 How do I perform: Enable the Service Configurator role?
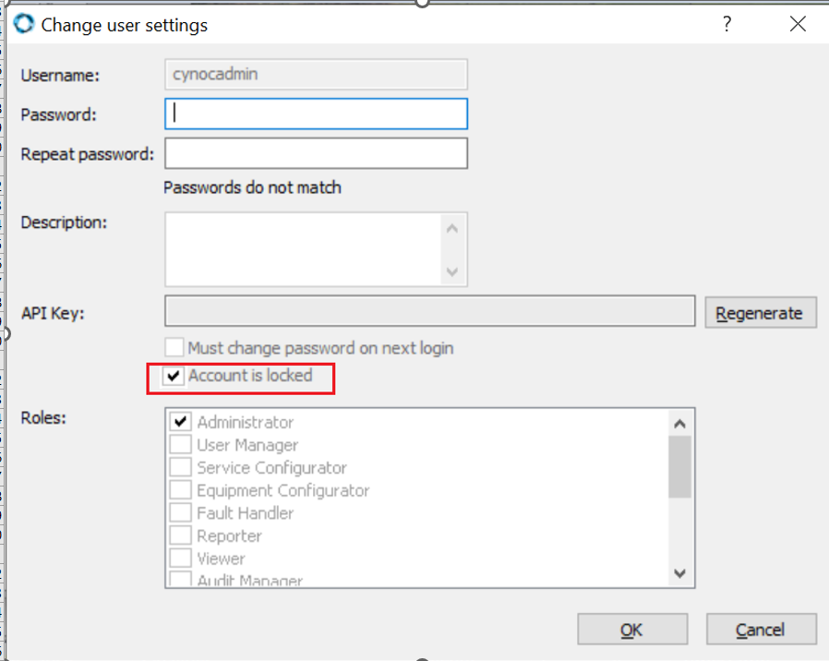tap(180, 467)
